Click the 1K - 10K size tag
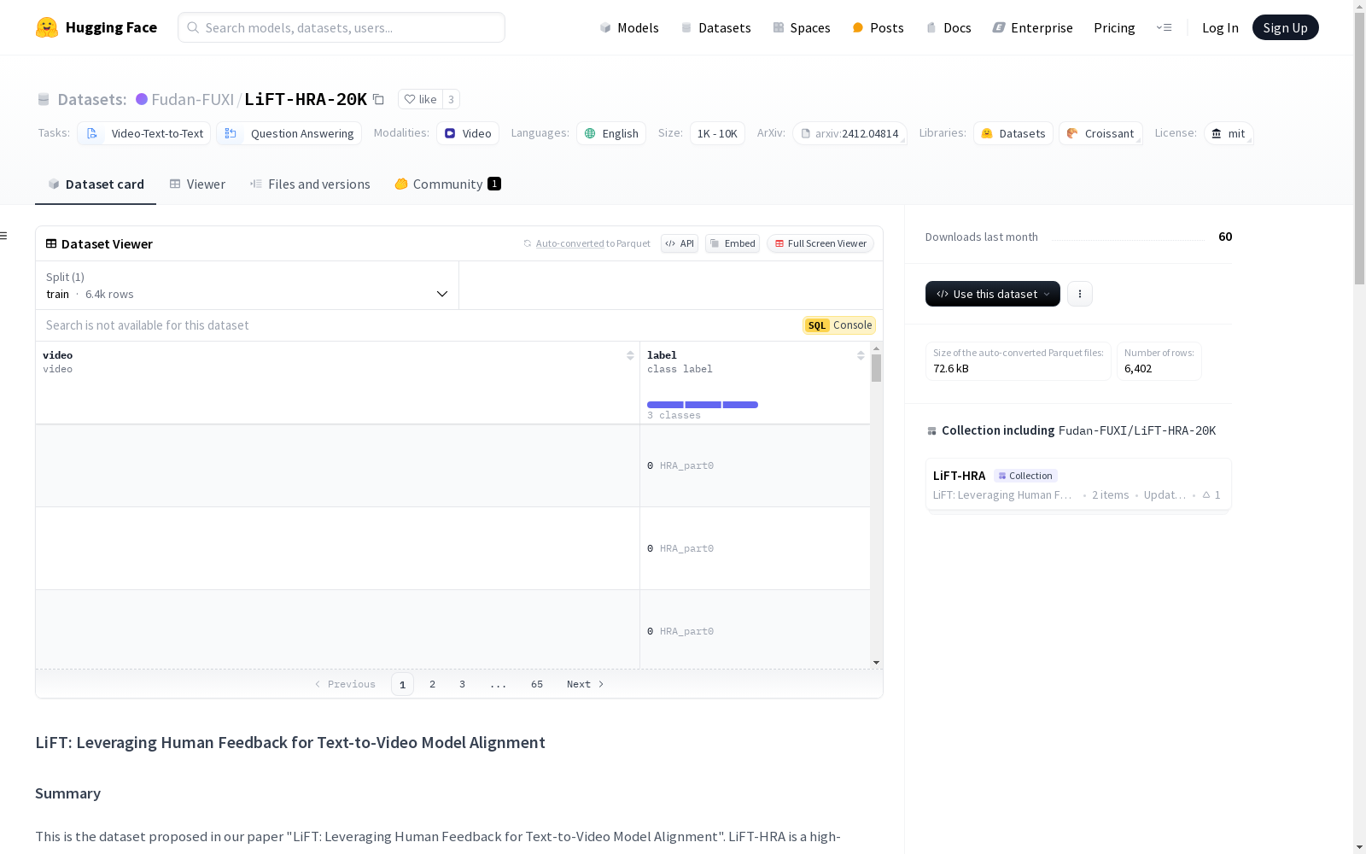The height and width of the screenshot is (854, 1366). click(x=717, y=133)
